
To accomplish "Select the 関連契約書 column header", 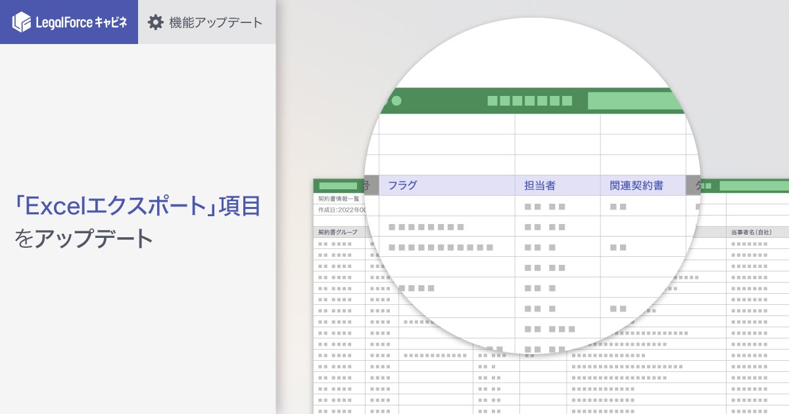I will (x=643, y=185).
